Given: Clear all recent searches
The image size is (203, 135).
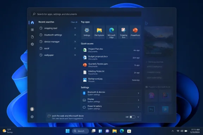Looking at the screenshot, I should click(74, 22).
